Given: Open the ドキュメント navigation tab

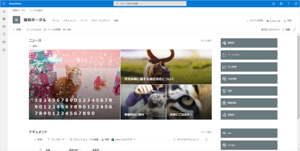Looking at the screenshot, I should point(70,20).
